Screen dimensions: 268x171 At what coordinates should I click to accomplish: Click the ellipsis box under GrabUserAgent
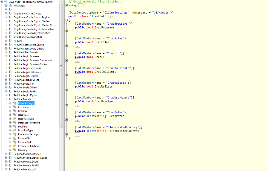click(x=77, y=105)
